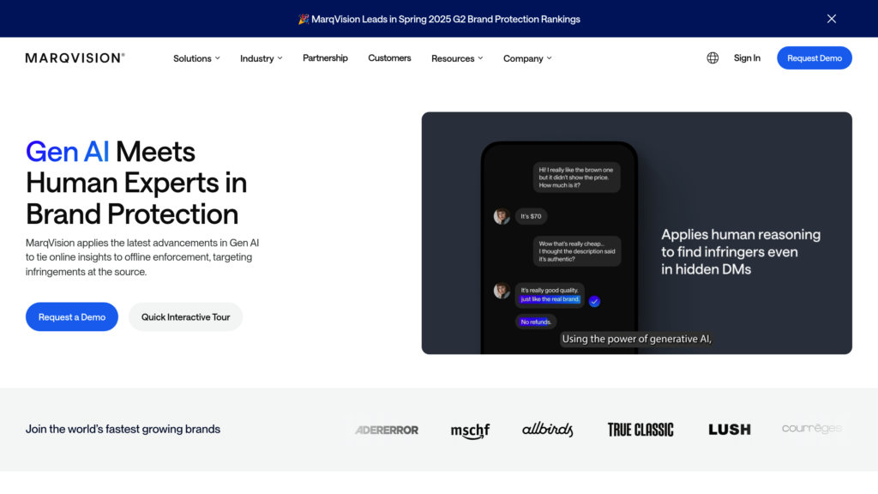Image resolution: width=878 pixels, height=494 pixels.
Task: Click the Courrèges brand logo
Action: (811, 429)
